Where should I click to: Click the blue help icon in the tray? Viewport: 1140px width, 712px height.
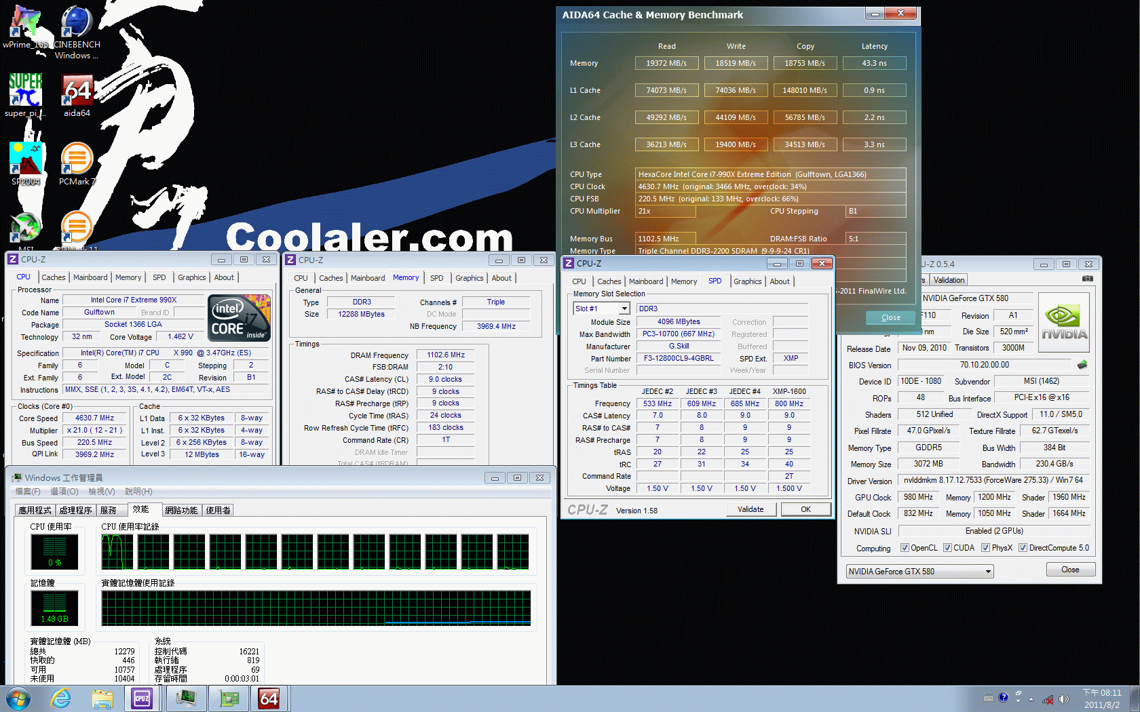tap(1003, 698)
